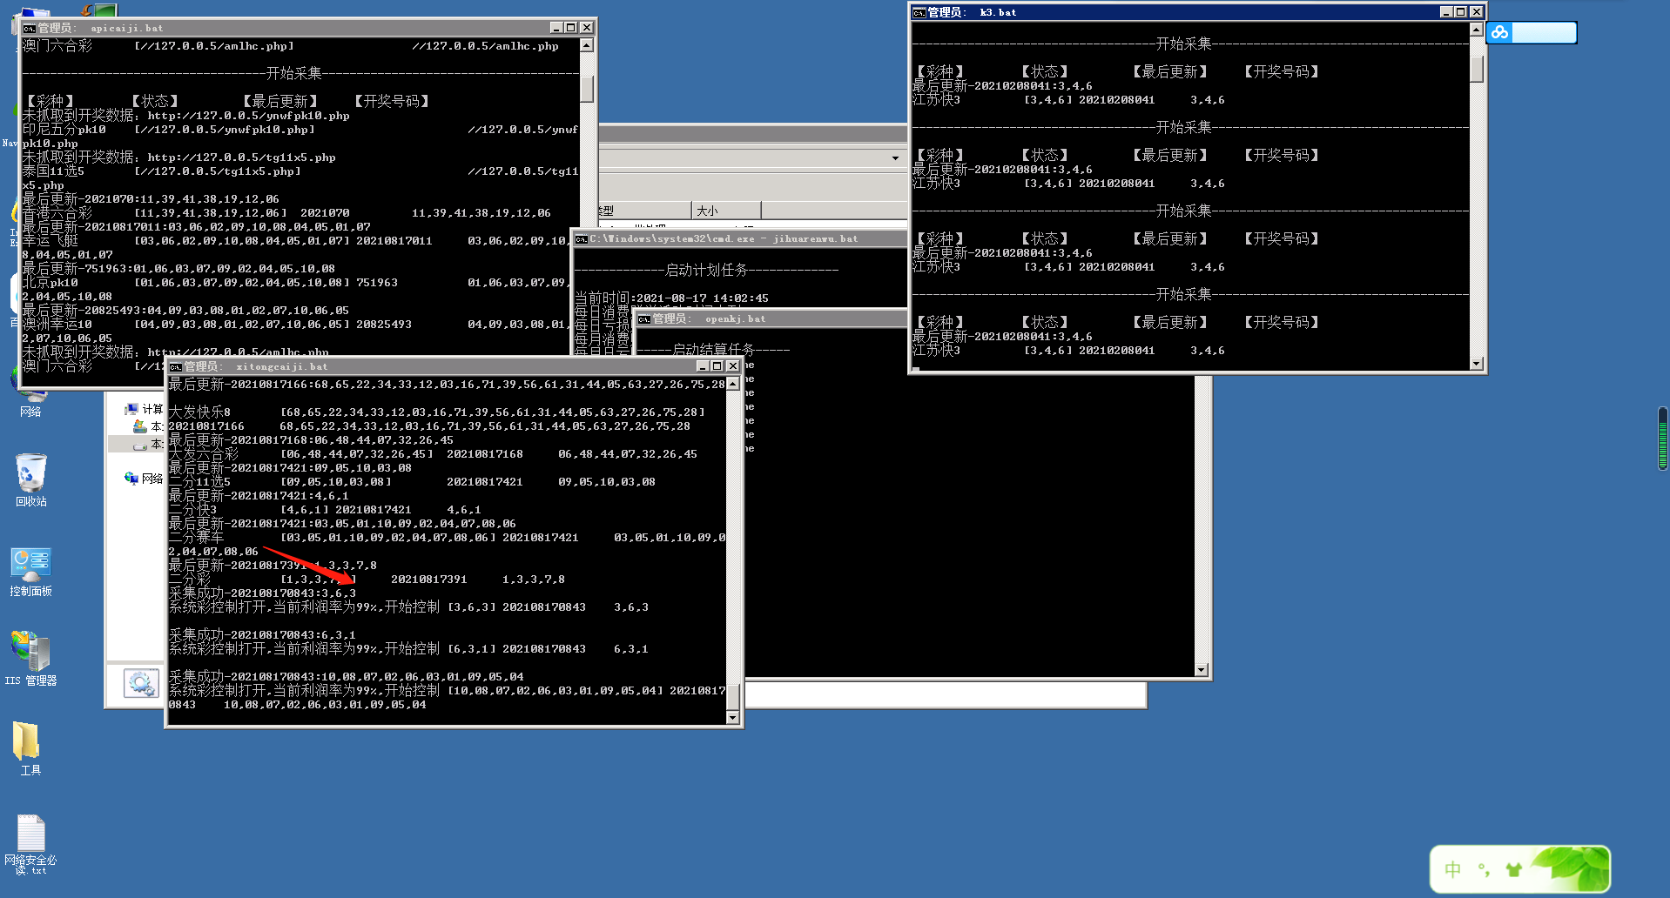Viewport: 1670px width, 898px height.
Task: Open the 网络安全必读.txt file icon
Action: [x=30, y=834]
